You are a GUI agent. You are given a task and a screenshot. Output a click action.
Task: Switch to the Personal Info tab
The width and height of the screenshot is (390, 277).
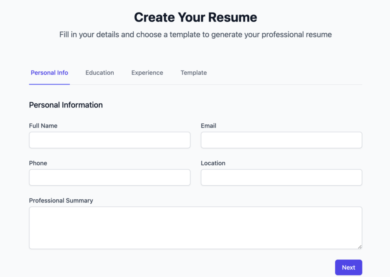coord(49,73)
